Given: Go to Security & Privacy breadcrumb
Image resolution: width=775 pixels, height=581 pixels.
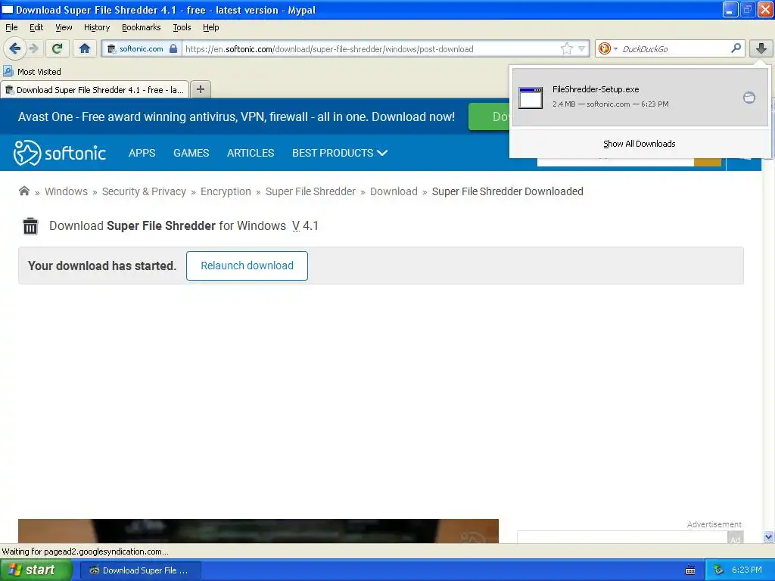Looking at the screenshot, I should point(144,191).
